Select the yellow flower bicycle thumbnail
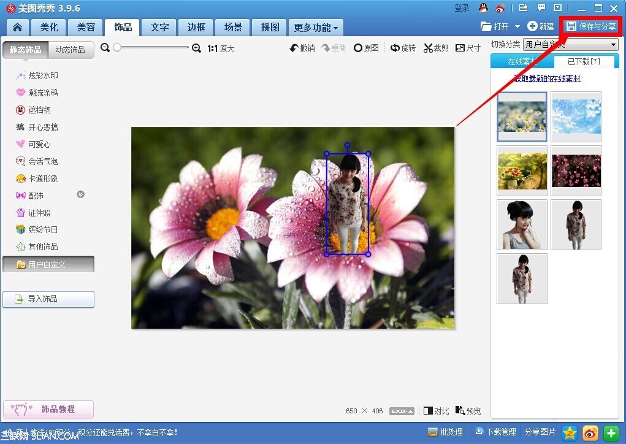Image resolution: width=626 pixels, height=444 pixels. [522, 170]
